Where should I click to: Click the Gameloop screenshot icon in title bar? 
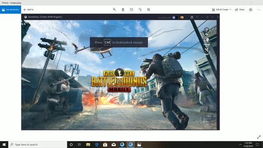(192, 17)
